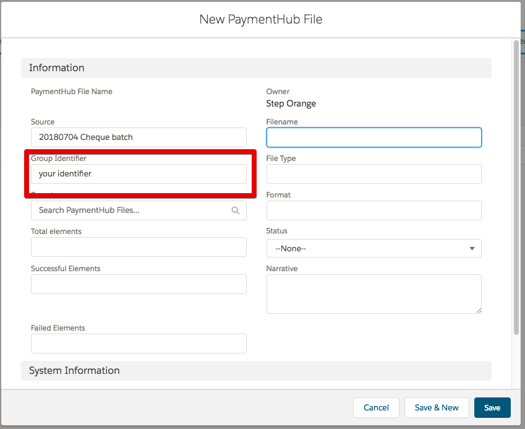Select the File Type field
Viewport: 525px width, 429px height.
[x=373, y=174]
